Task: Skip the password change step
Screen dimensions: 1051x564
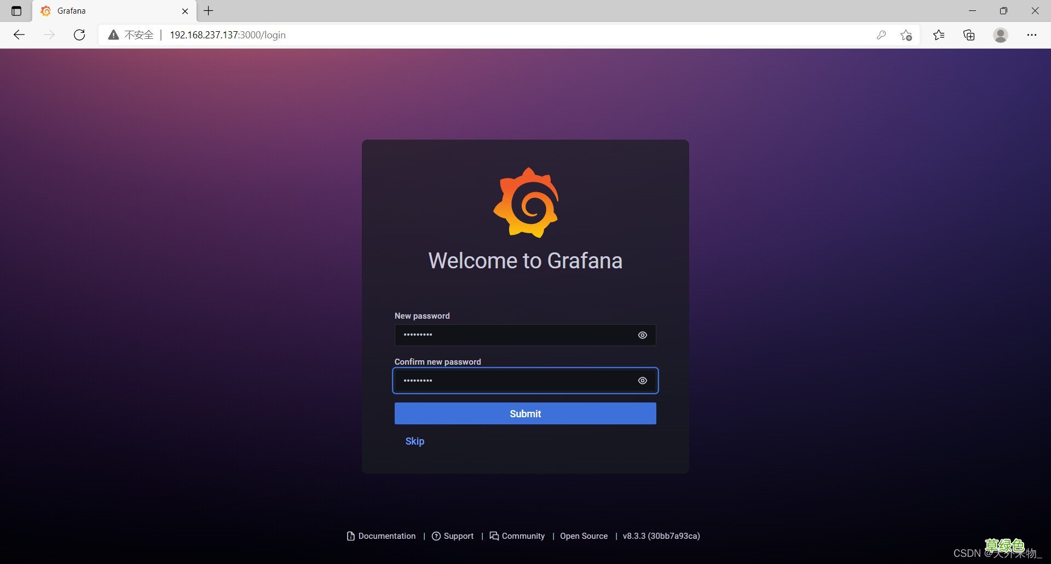Action: point(414,441)
